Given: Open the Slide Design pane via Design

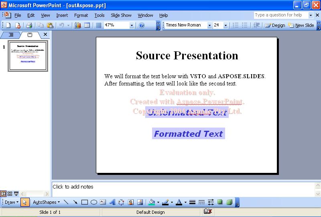Looking at the screenshot, I should 275,25.
